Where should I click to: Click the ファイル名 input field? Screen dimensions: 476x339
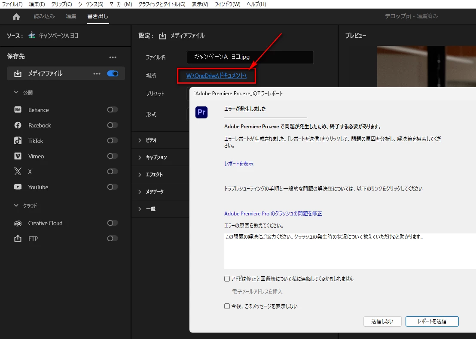tap(250, 57)
